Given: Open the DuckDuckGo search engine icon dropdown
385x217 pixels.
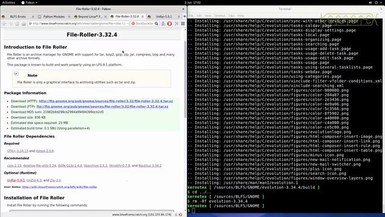Looking at the screenshot, I should [133, 24].
